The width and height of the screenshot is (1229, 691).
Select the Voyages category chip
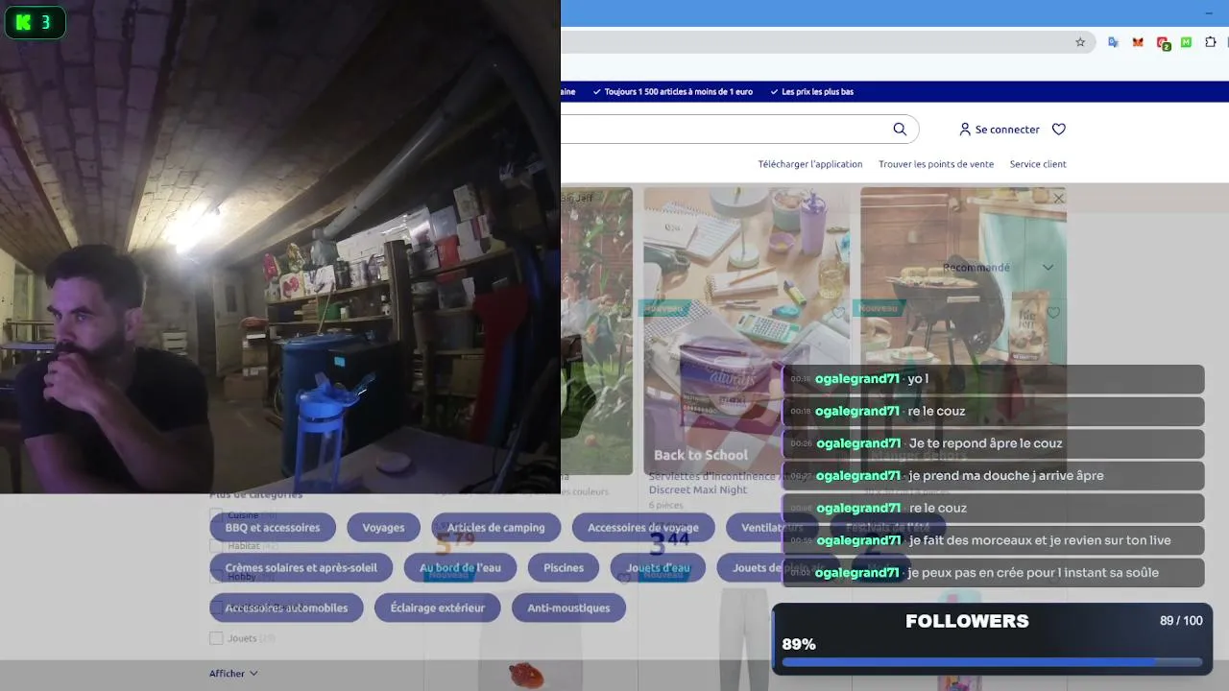(383, 528)
